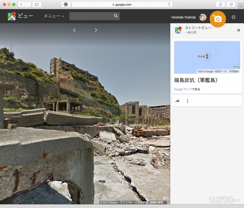Click 一般公開 visibility label
244x208 pixels.
point(190,32)
